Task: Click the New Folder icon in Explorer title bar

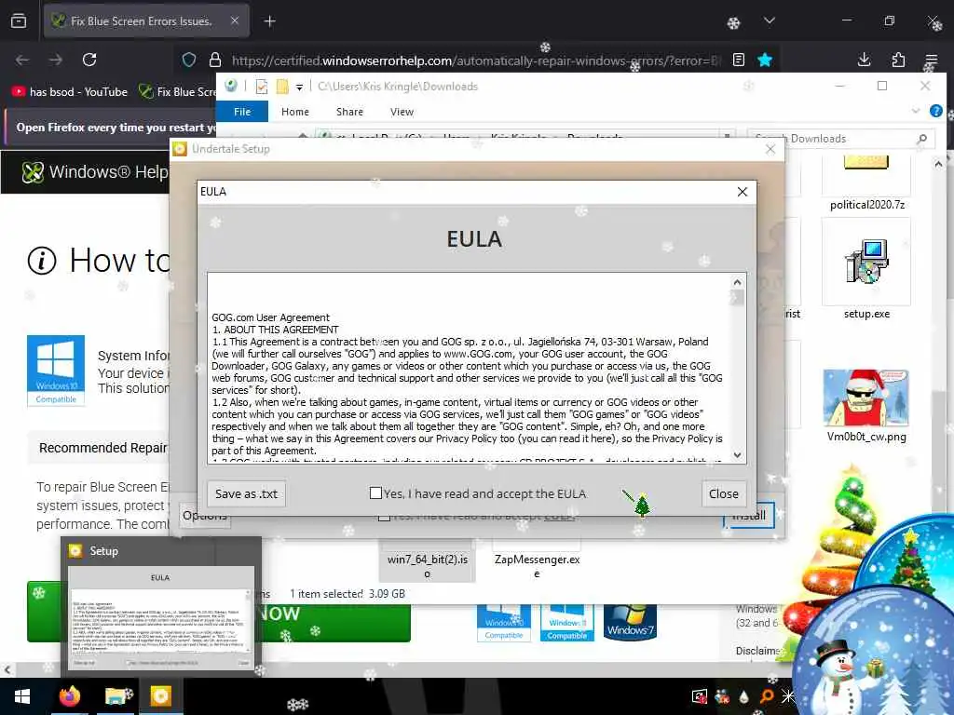Action: click(282, 87)
